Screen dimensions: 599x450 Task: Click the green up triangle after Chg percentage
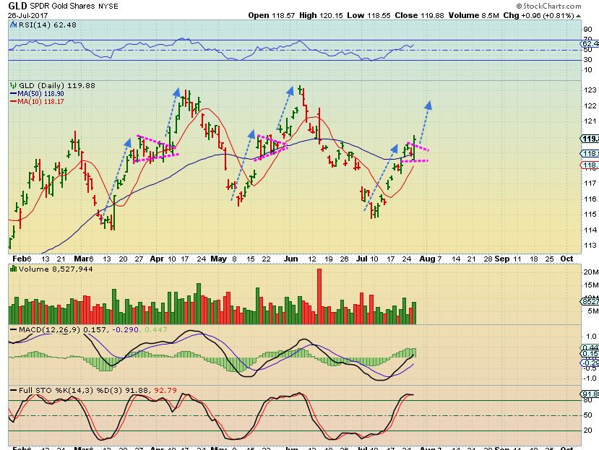click(x=578, y=16)
